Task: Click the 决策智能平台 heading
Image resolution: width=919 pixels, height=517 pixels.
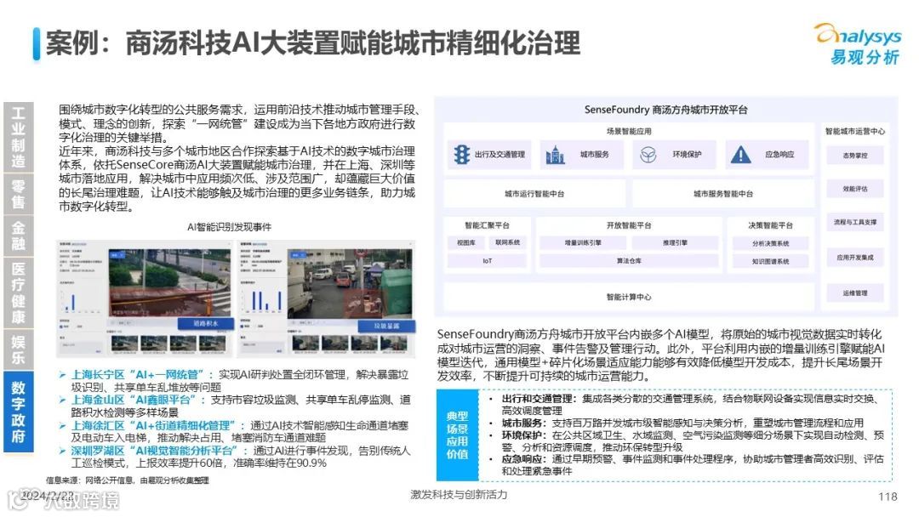Action: [771, 225]
